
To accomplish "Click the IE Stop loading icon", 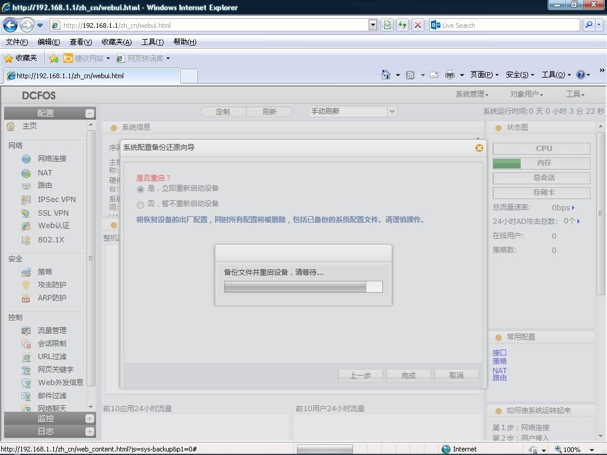I will (x=418, y=25).
